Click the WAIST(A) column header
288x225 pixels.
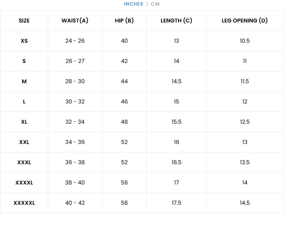75,20
